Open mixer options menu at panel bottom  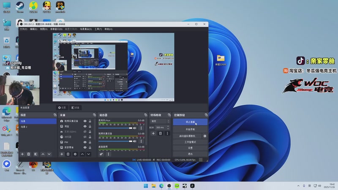[x=108, y=154]
